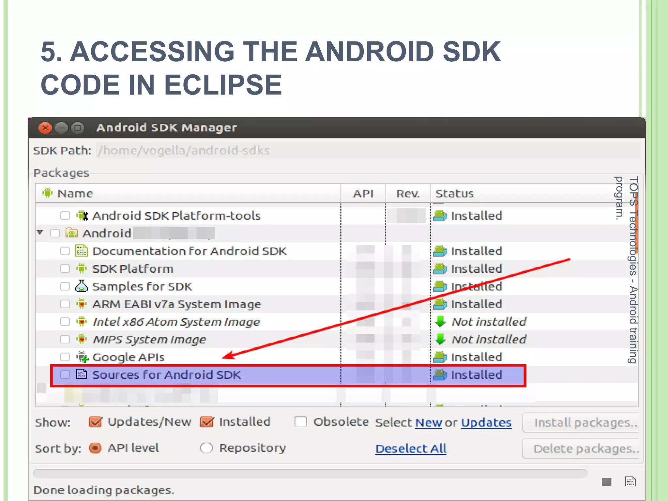668x501 pixels.
Task: Click not-installed arrow icon for MIPS row
Action: click(x=440, y=339)
